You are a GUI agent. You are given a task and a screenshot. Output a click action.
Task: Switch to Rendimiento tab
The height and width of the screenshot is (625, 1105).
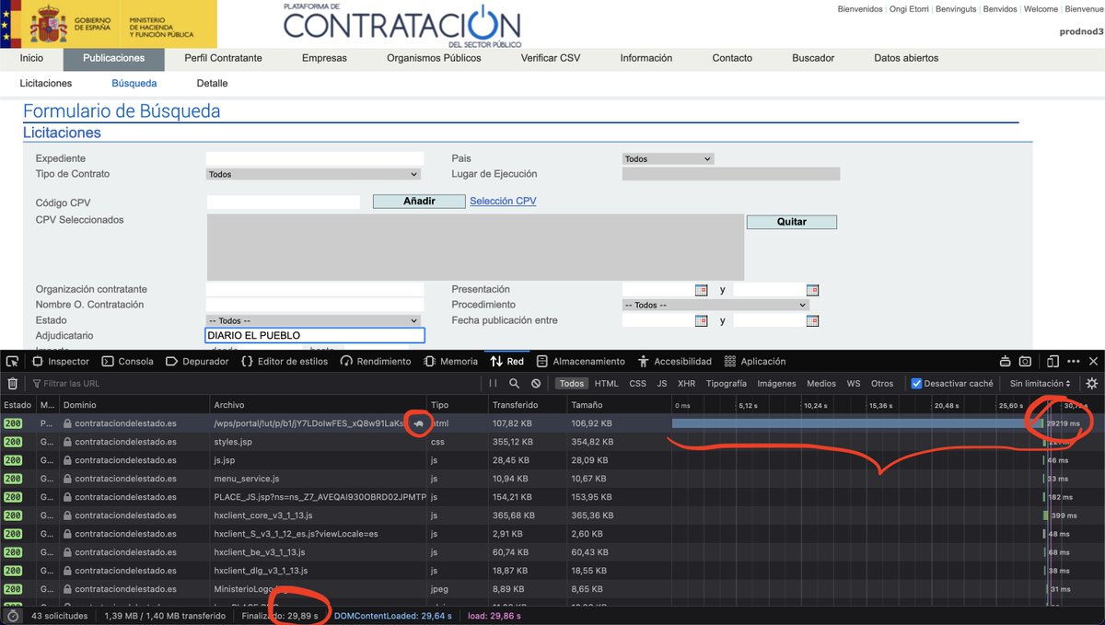(376, 362)
